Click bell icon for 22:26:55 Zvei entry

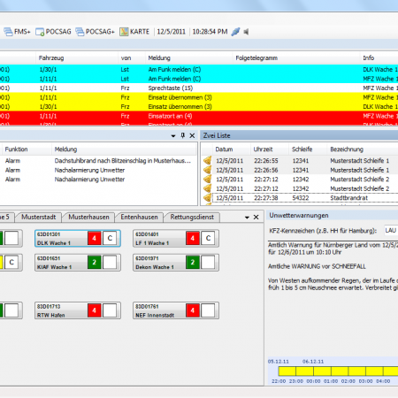[208, 161]
